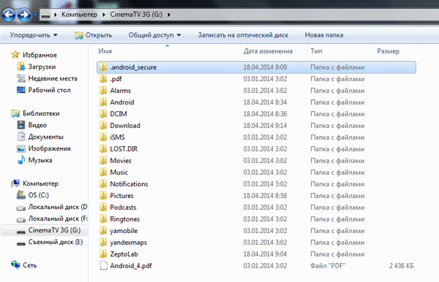Viewport: 439px width, 282px height.
Task: Select the ZeptoLab folder name
Action: 124,254
